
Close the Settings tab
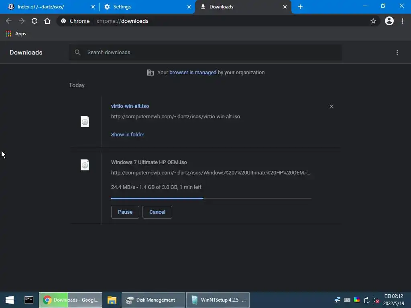point(189,7)
